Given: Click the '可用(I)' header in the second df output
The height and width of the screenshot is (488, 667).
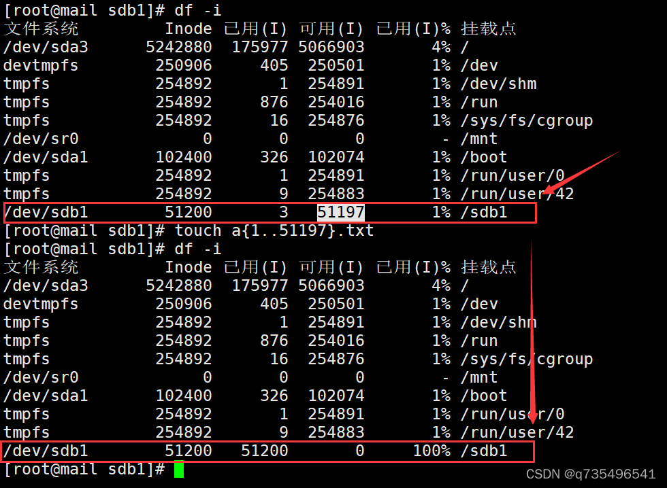Looking at the screenshot, I should (x=331, y=267).
